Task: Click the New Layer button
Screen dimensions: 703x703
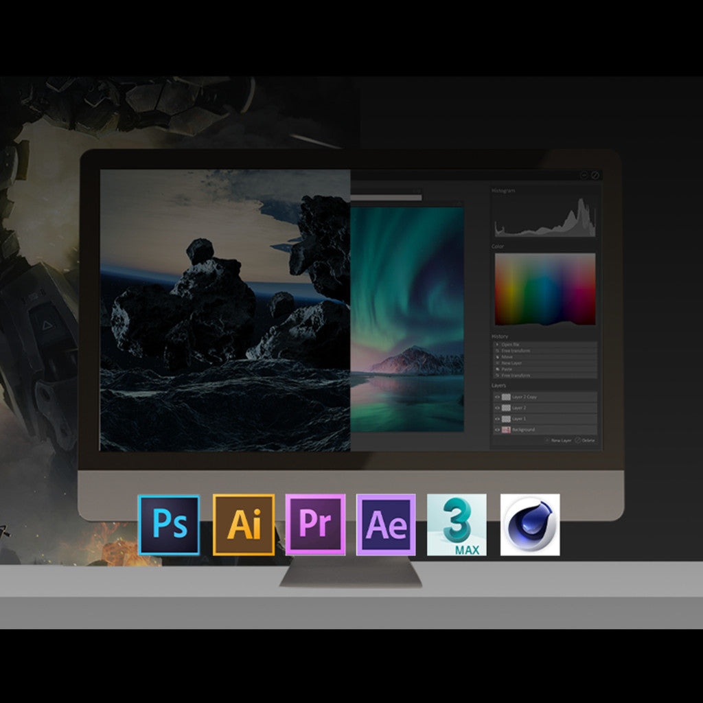Action: [558, 440]
